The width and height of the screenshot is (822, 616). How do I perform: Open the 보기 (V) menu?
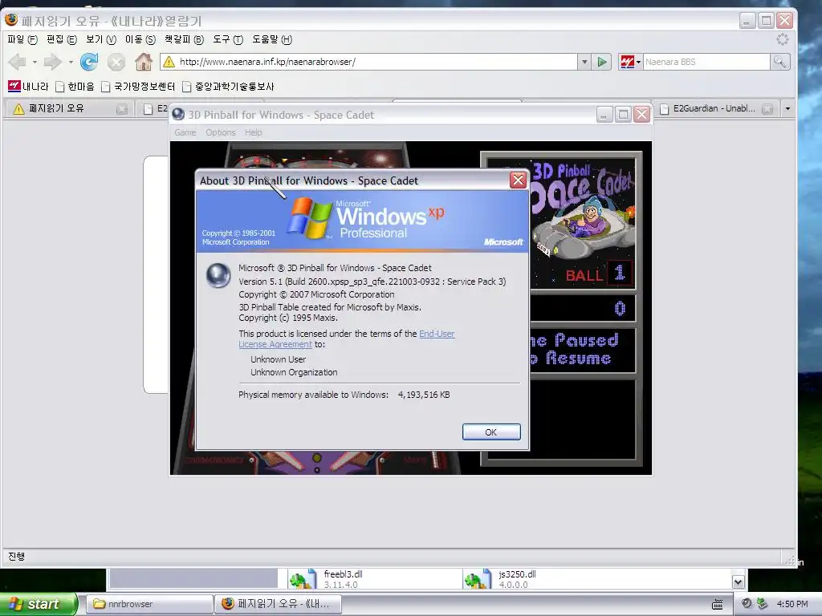pos(100,39)
